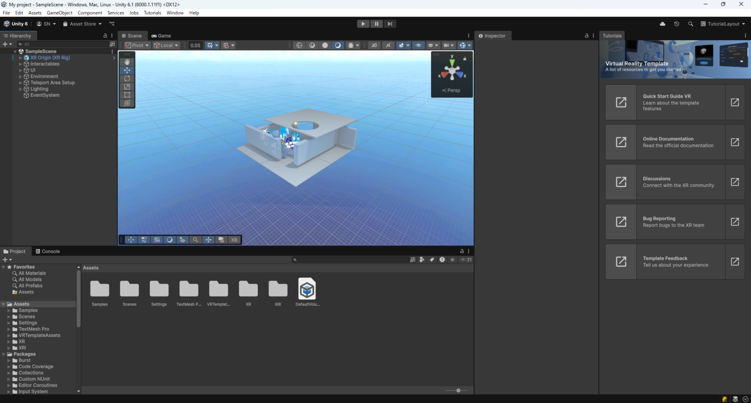Open Pivot handle position dropdown
Screen dimensions: 751x403
click(137, 45)
